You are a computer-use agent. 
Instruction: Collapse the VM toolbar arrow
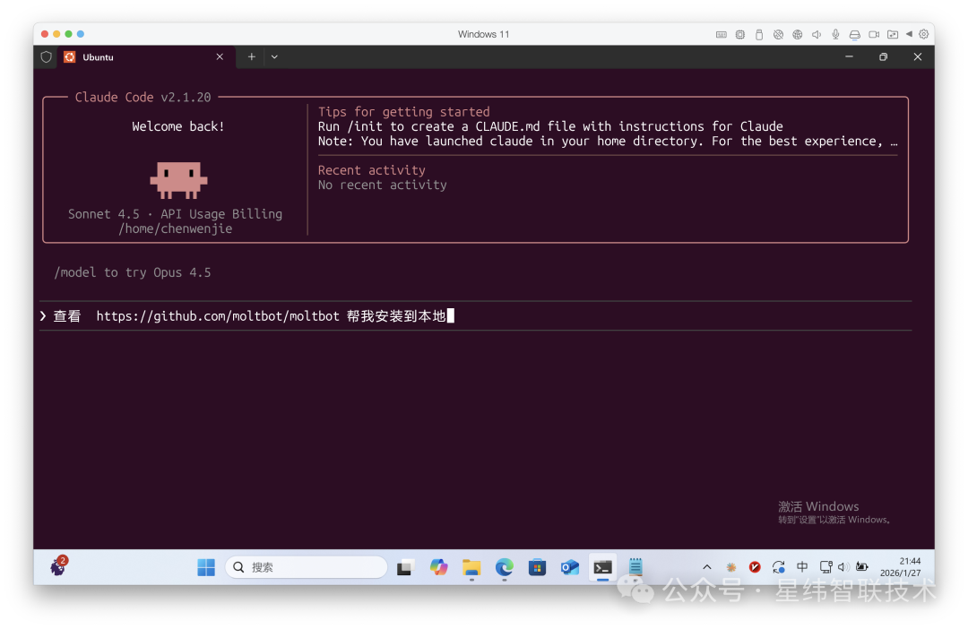pyautogui.click(x=909, y=34)
